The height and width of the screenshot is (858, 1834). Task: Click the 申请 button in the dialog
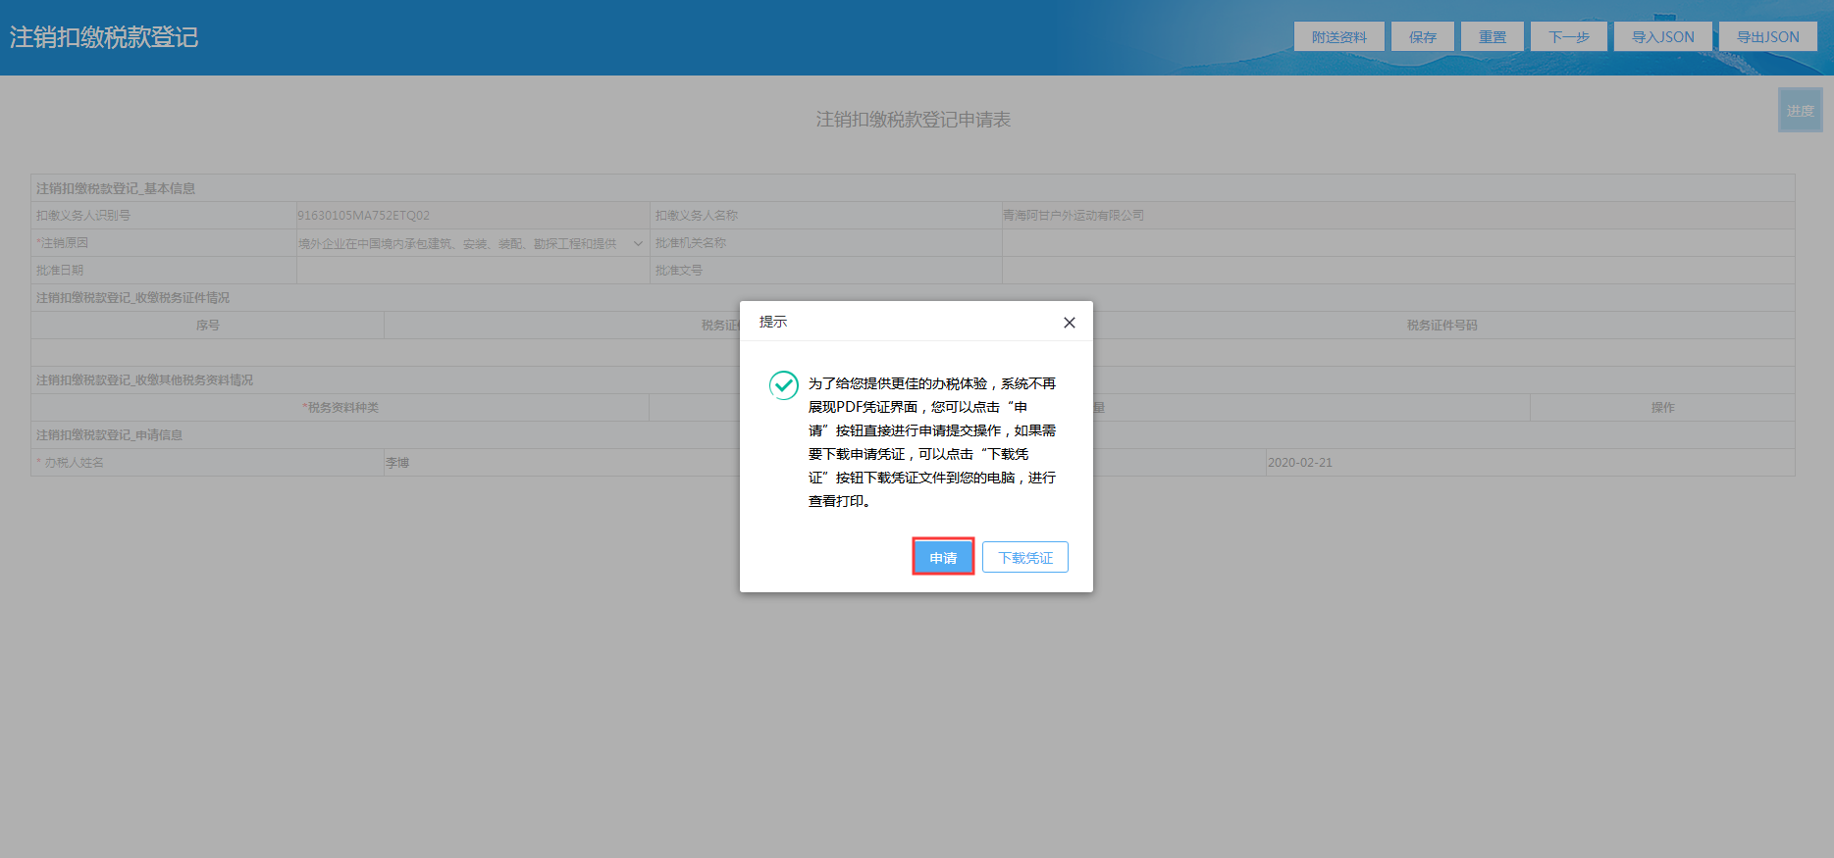coord(943,557)
